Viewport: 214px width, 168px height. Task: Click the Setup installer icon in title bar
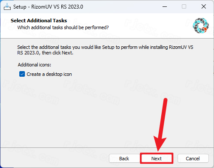click(x=7, y=6)
